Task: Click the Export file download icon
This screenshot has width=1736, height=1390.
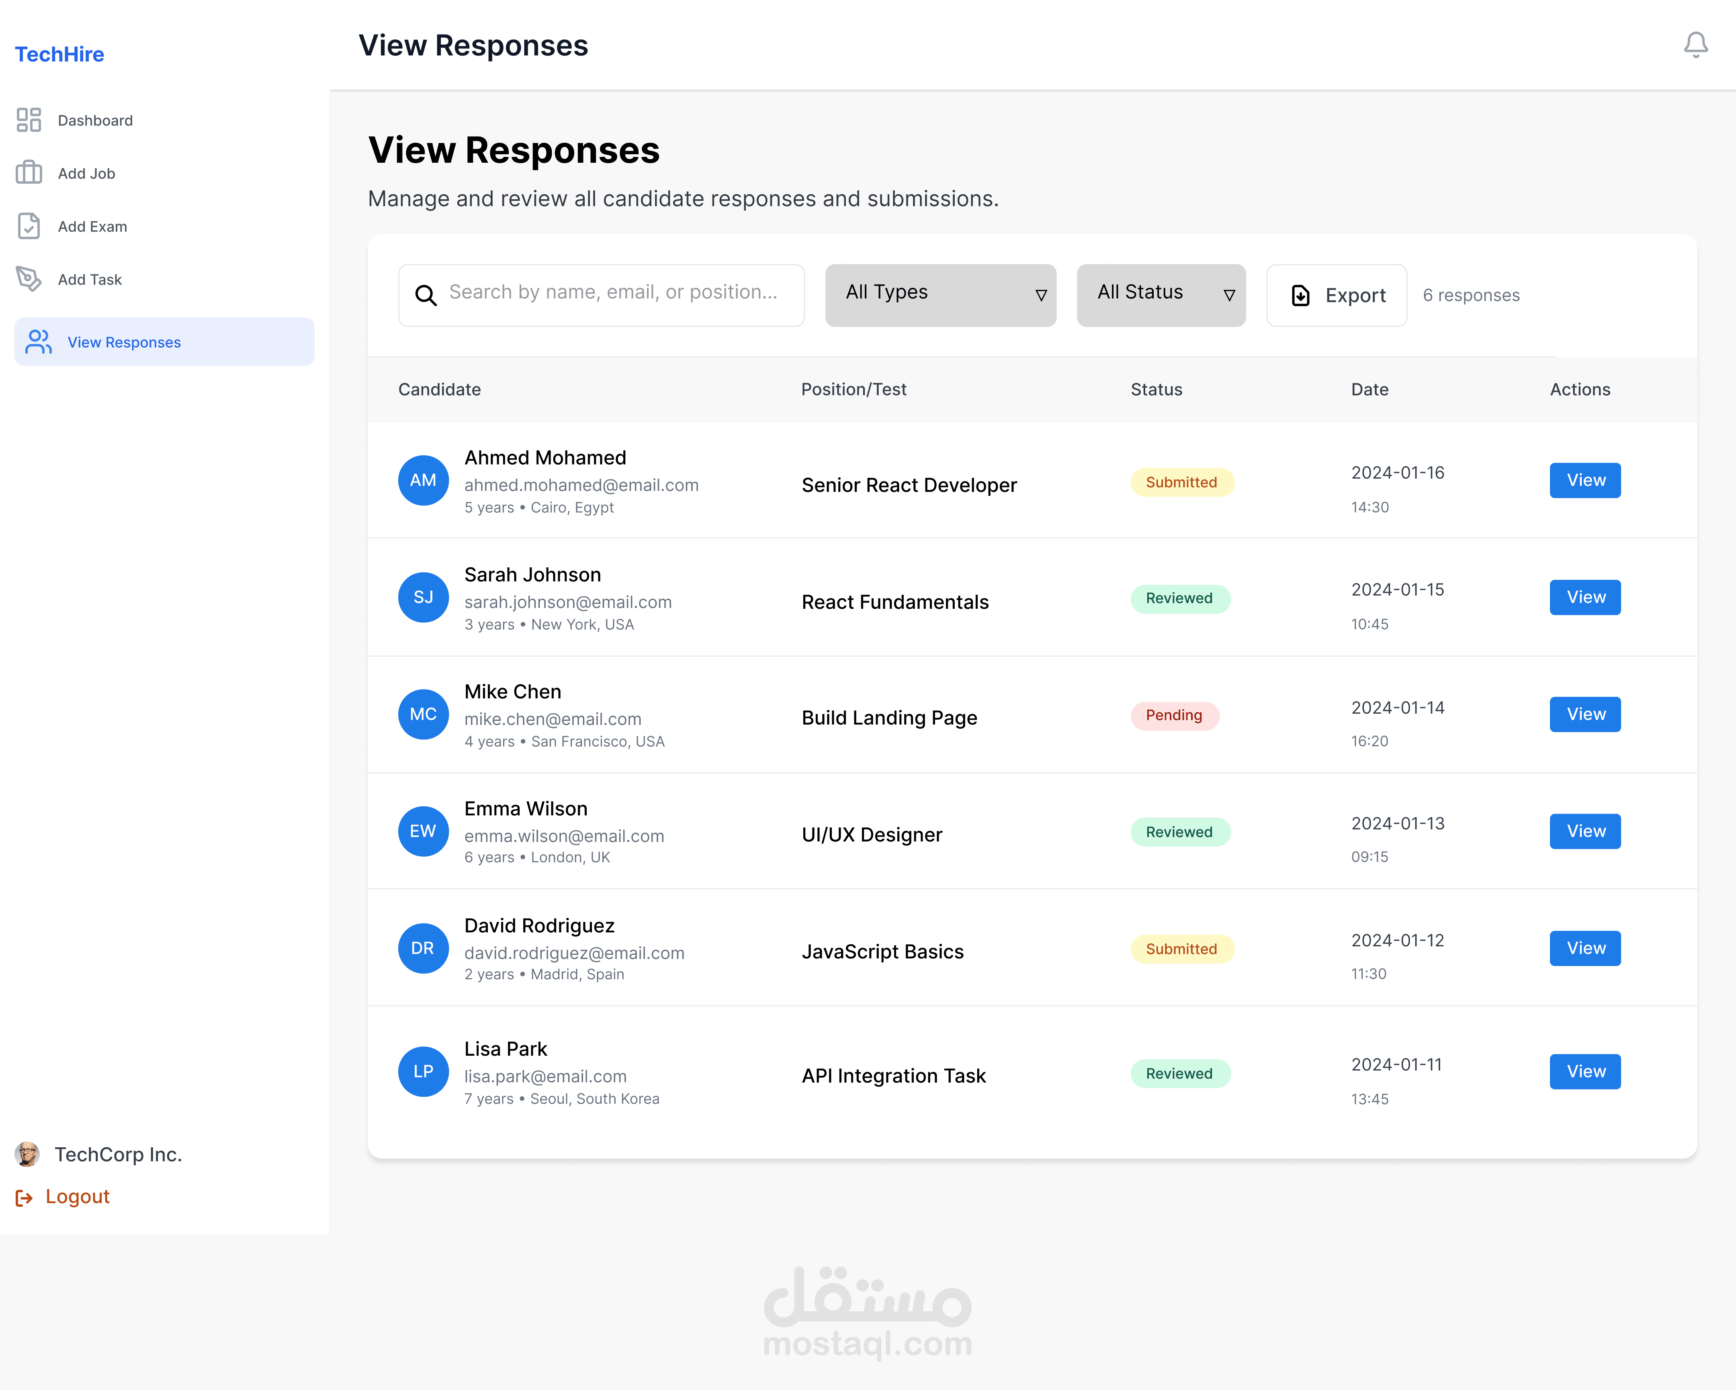Action: click(1300, 295)
